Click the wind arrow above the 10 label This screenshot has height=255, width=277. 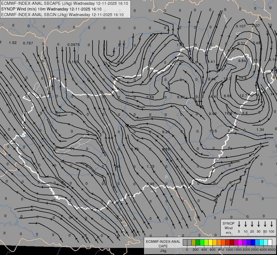tap(245, 224)
